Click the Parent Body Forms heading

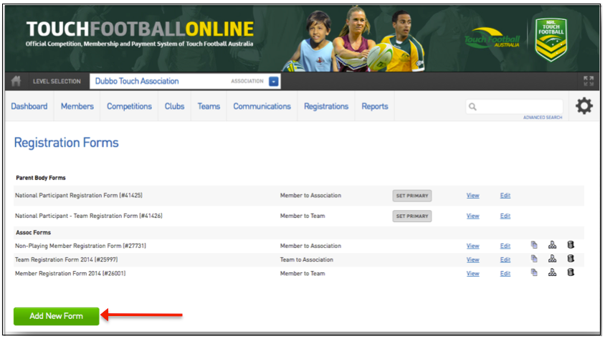click(x=41, y=178)
